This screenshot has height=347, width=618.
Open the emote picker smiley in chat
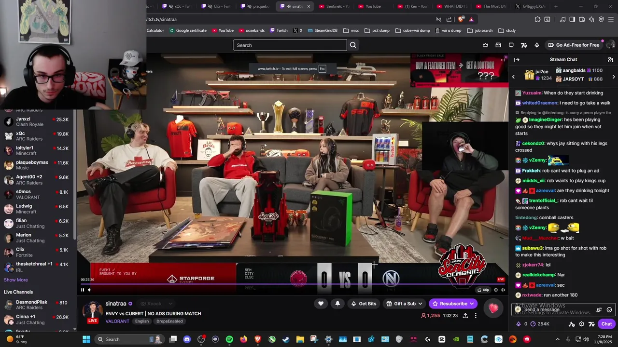[x=609, y=310]
